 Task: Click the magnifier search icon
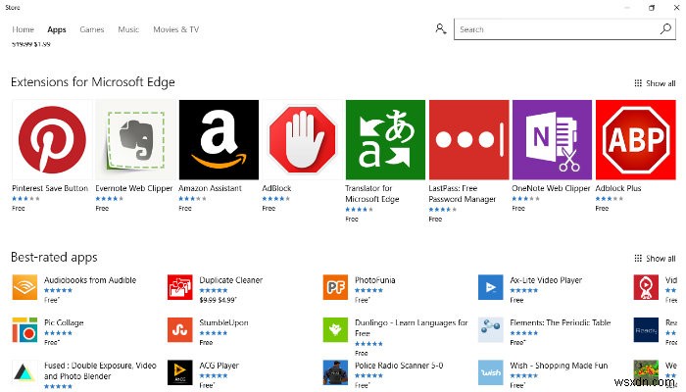tap(665, 29)
